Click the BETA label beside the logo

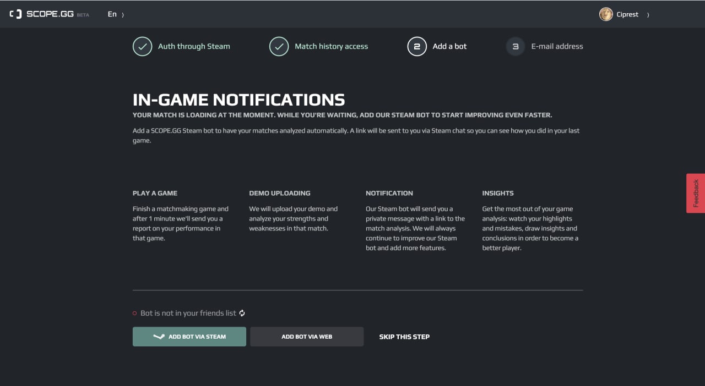click(83, 15)
